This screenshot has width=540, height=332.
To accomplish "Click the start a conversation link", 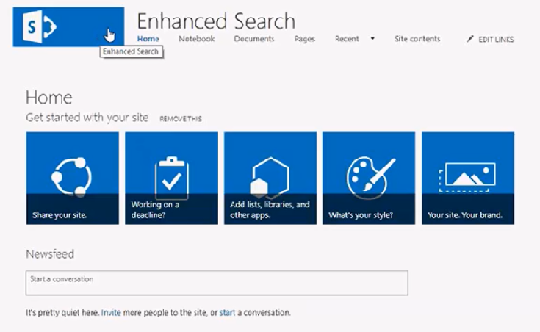I will tap(227, 312).
